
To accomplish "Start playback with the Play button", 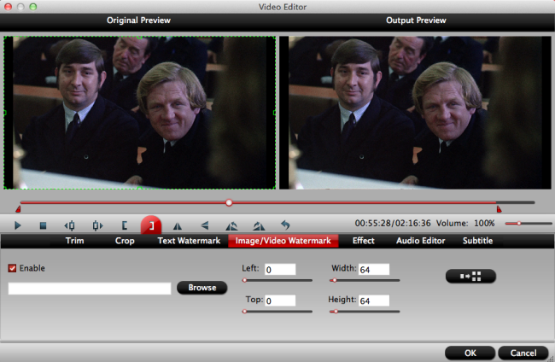I will (17, 225).
